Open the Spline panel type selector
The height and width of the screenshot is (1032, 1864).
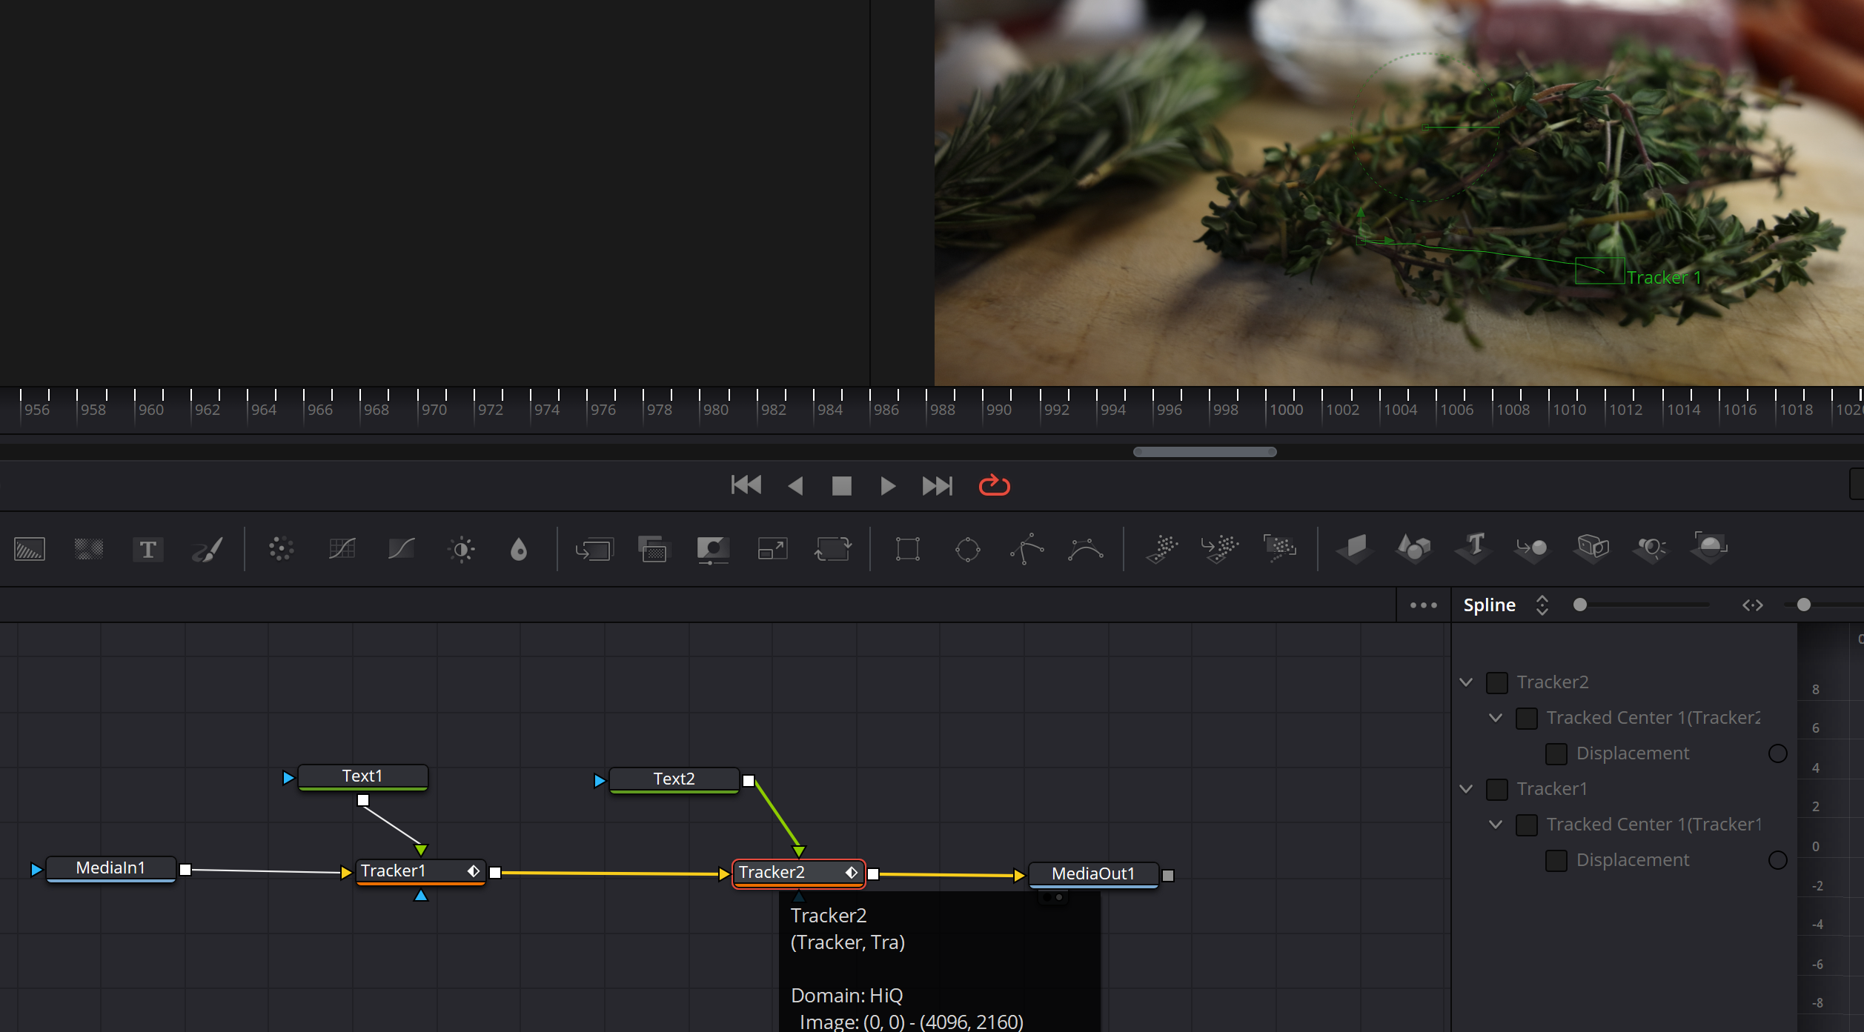pyautogui.click(x=1542, y=605)
